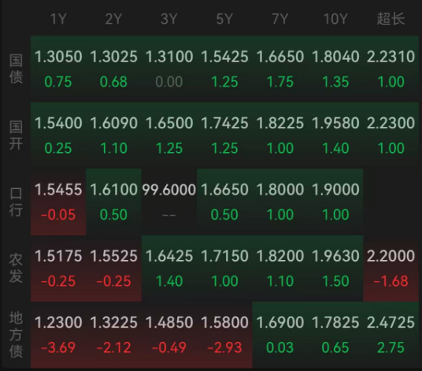Select the 1Y column header
This screenshot has height=371, width=422.
click(x=58, y=19)
